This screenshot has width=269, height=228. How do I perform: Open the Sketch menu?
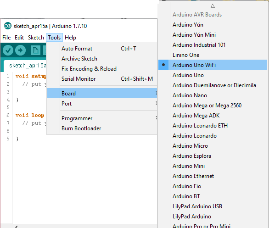(x=36, y=37)
